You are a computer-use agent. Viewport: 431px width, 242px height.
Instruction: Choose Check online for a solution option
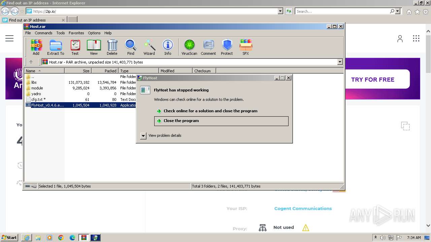pos(210,111)
